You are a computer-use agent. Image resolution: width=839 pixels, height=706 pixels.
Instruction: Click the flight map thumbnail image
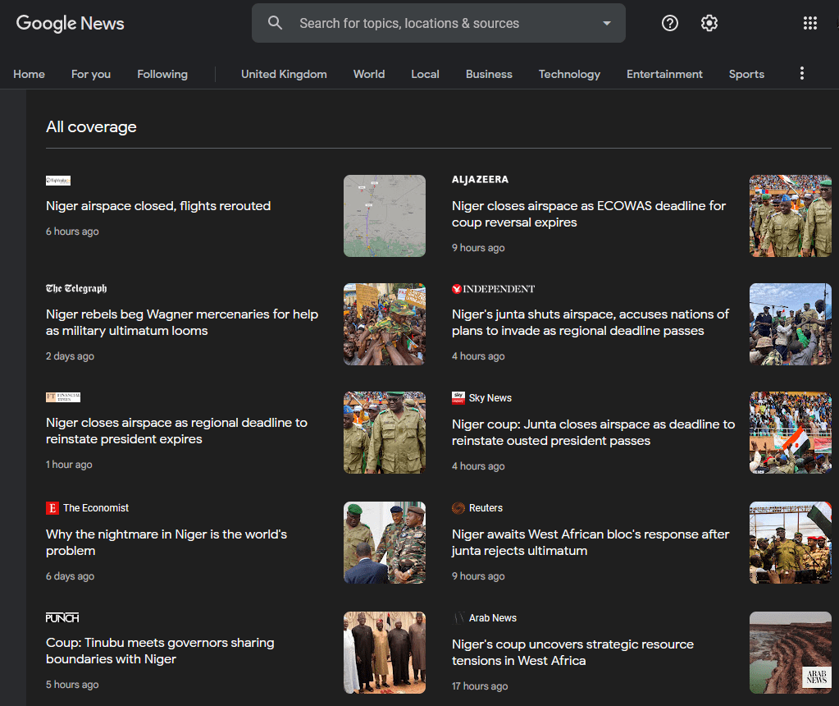point(385,216)
